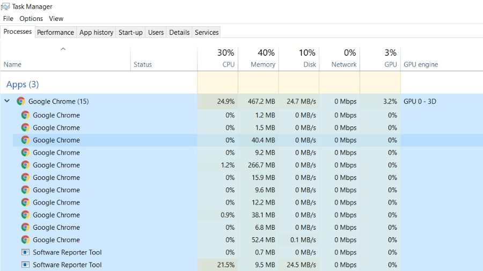Click the sort arrow above the Name column

point(63,49)
